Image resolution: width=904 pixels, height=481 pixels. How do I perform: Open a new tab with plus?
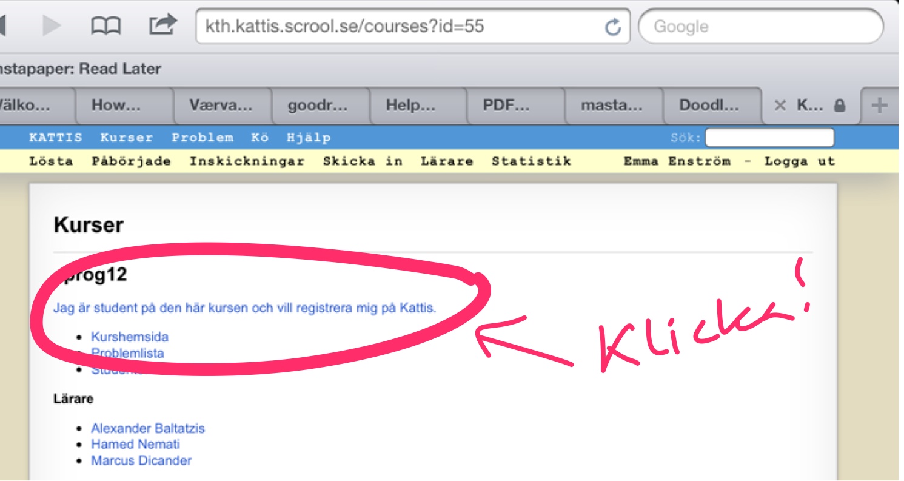pyautogui.click(x=879, y=106)
